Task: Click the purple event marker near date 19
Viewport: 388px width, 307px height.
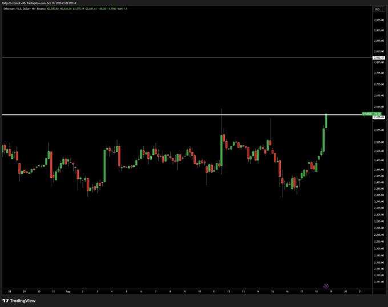Action: click(x=326, y=286)
